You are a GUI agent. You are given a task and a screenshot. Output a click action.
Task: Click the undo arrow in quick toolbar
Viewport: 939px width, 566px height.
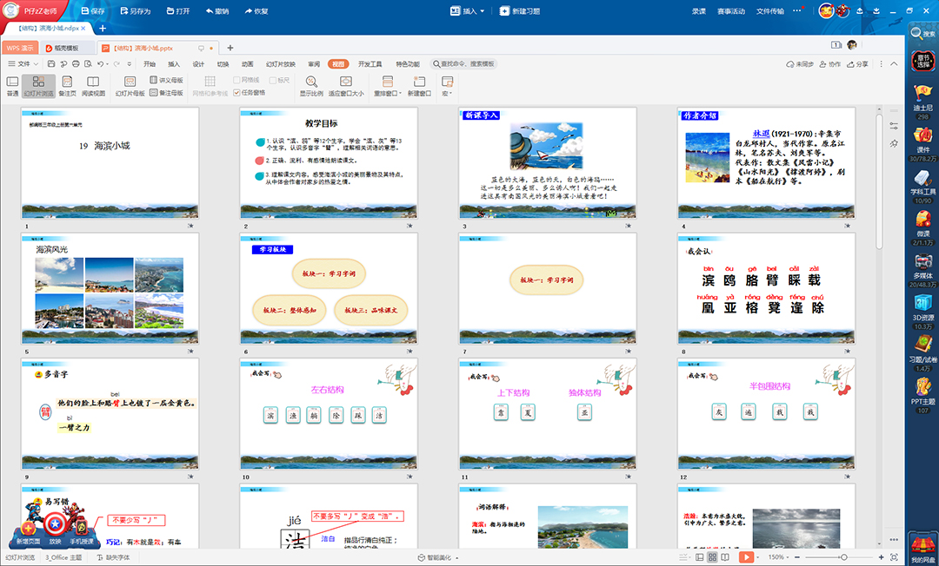tap(101, 64)
